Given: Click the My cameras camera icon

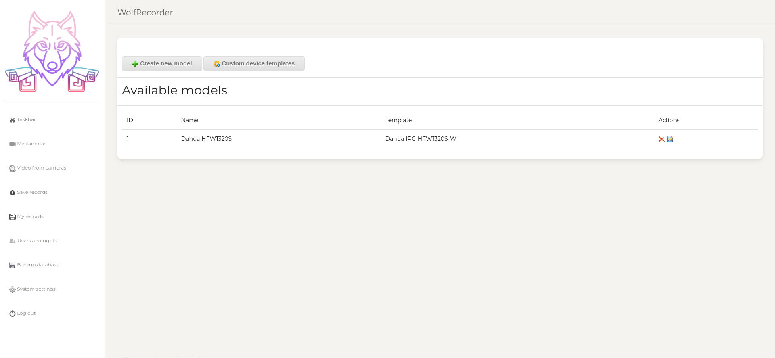Looking at the screenshot, I should click(x=13, y=144).
